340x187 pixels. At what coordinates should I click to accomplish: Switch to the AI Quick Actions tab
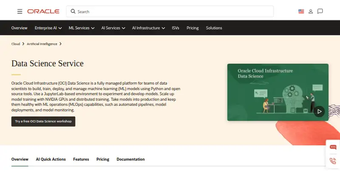51,159
